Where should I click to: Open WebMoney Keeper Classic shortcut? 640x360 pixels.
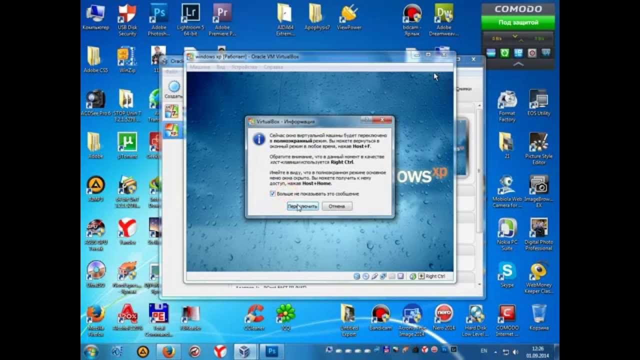[x=538, y=277]
